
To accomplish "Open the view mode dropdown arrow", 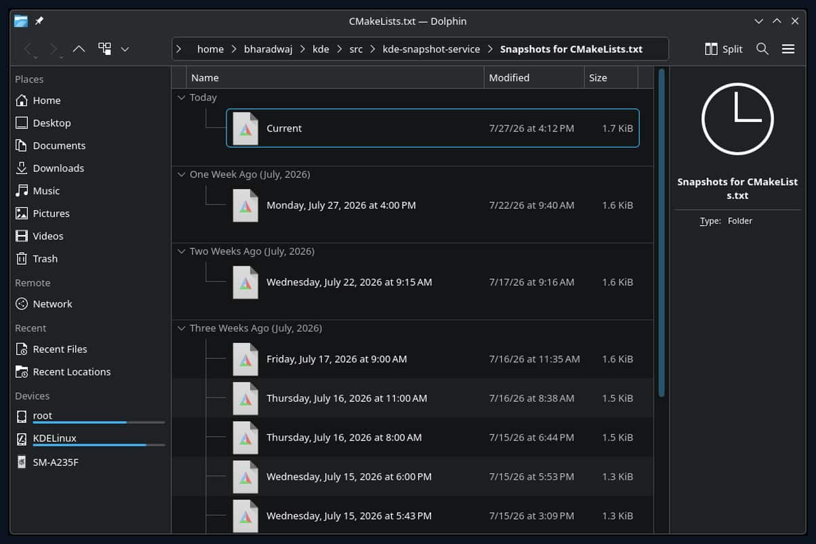I will tap(125, 49).
